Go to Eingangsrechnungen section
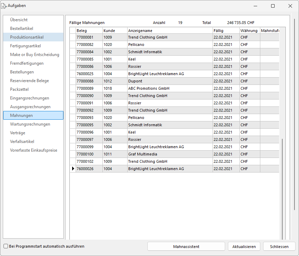The height and width of the screenshot is (256, 299). pyautogui.click(x=30, y=98)
